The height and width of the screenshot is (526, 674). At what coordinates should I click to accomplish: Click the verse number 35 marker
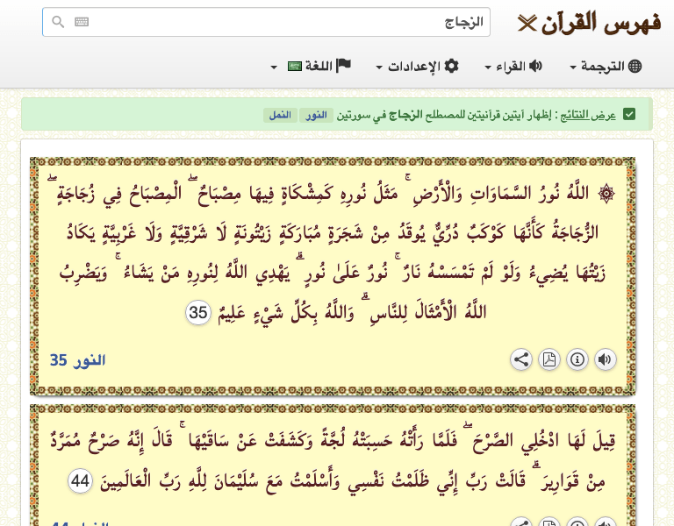pyautogui.click(x=199, y=312)
